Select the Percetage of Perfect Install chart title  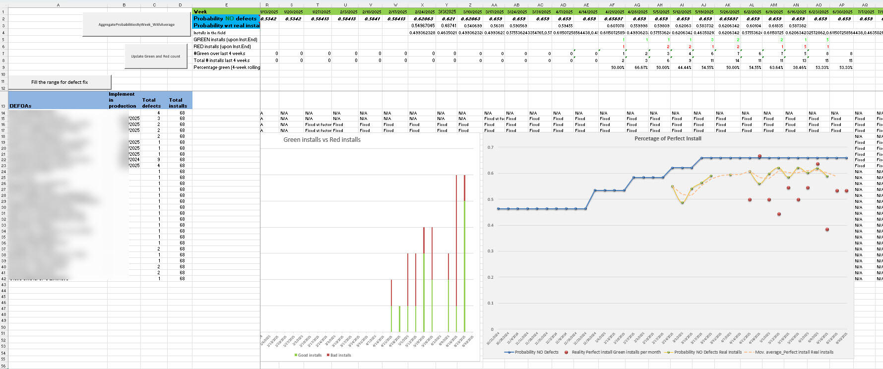[x=668, y=138]
